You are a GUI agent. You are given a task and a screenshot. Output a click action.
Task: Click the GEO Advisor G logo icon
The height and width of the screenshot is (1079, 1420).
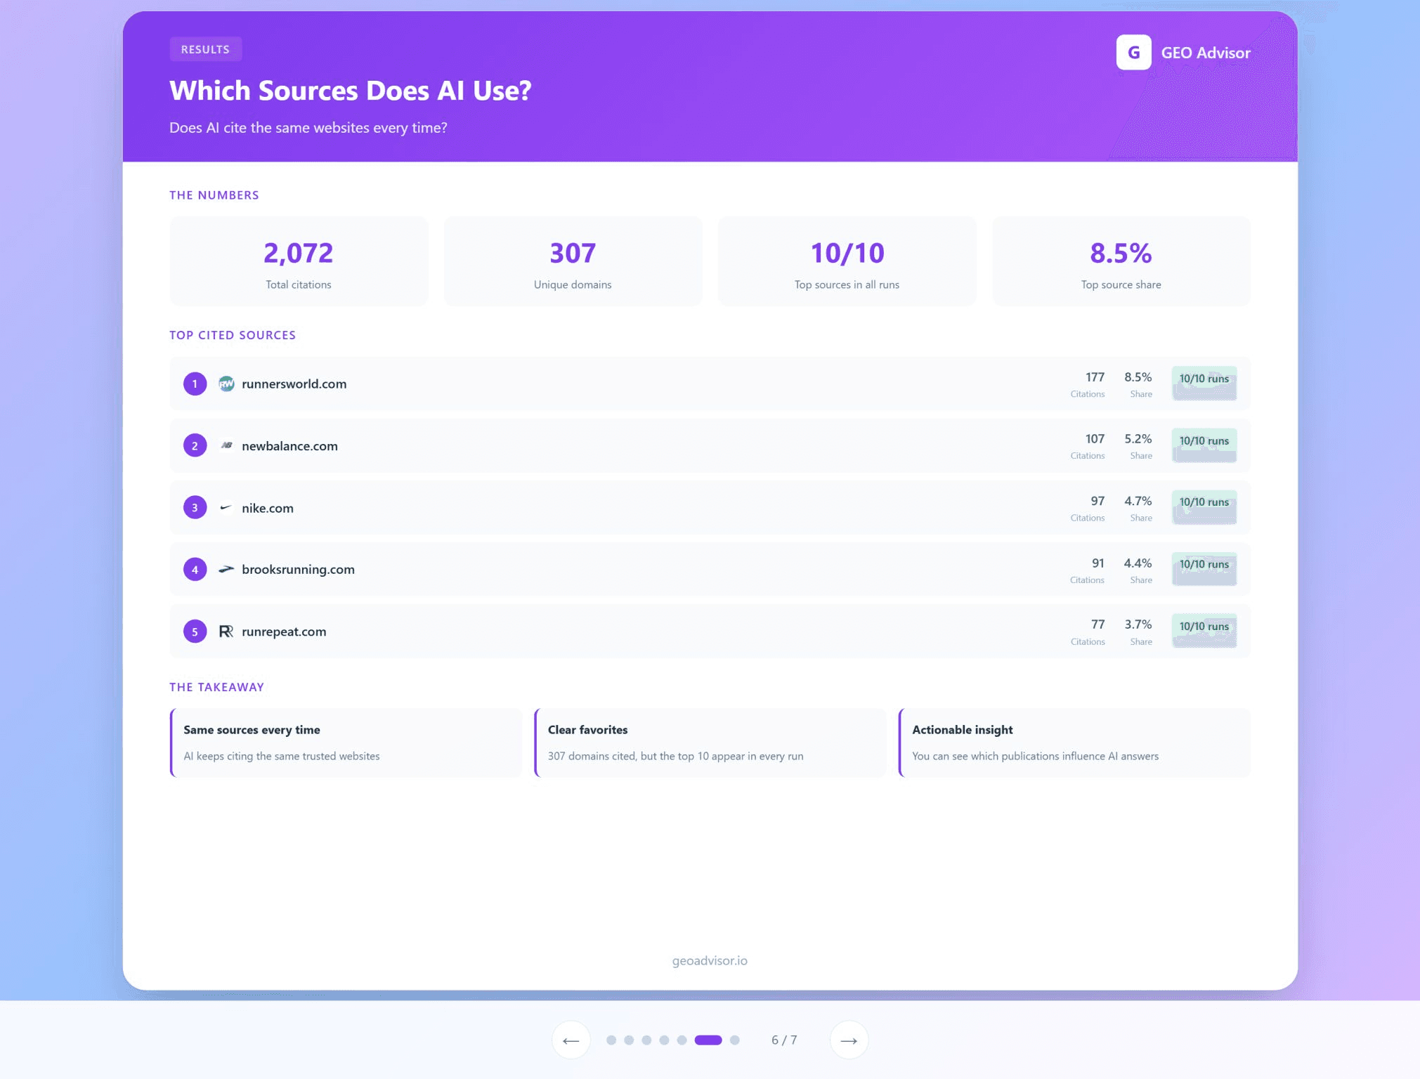1133,53
